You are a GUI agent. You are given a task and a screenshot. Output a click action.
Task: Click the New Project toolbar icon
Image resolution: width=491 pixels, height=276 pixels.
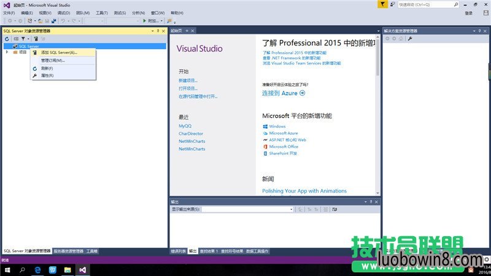(29, 21)
